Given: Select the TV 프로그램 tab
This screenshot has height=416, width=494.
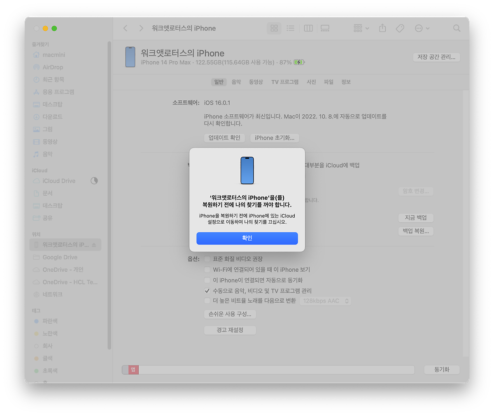Looking at the screenshot, I should tap(285, 82).
